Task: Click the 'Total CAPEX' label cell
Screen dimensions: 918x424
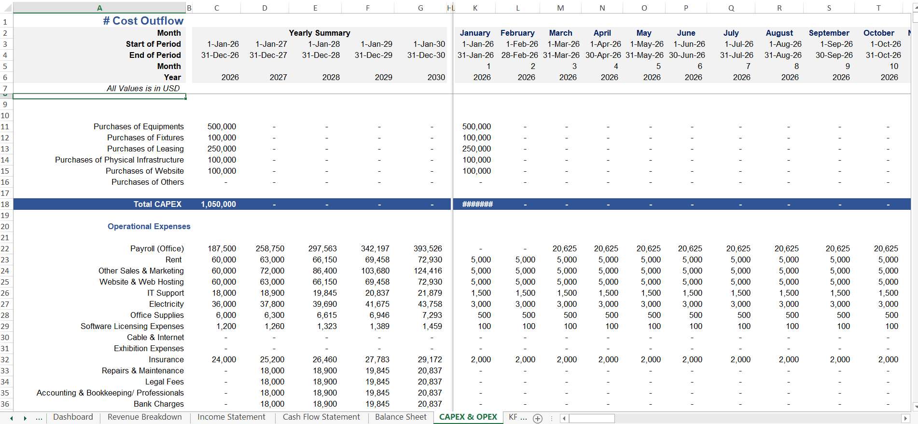Action: click(x=158, y=205)
